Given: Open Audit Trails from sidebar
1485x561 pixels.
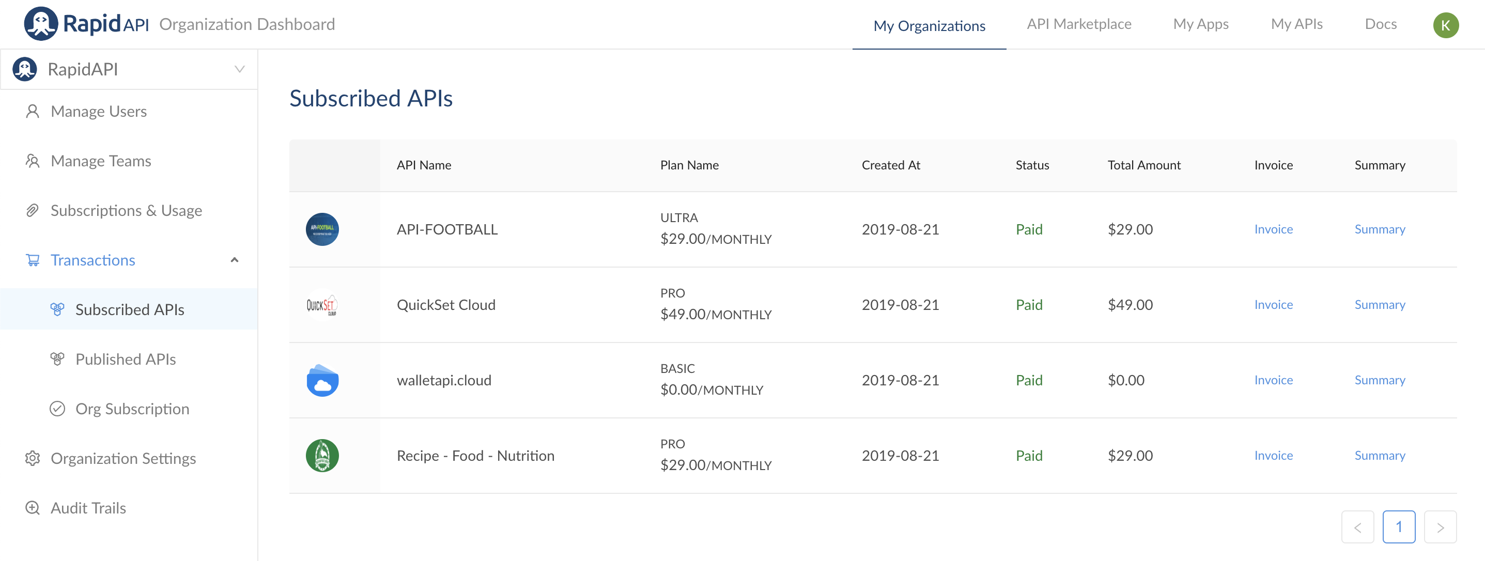Looking at the screenshot, I should [x=88, y=508].
